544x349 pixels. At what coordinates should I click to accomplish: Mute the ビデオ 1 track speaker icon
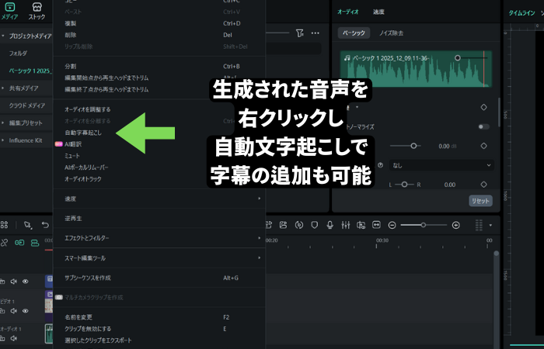point(13,311)
